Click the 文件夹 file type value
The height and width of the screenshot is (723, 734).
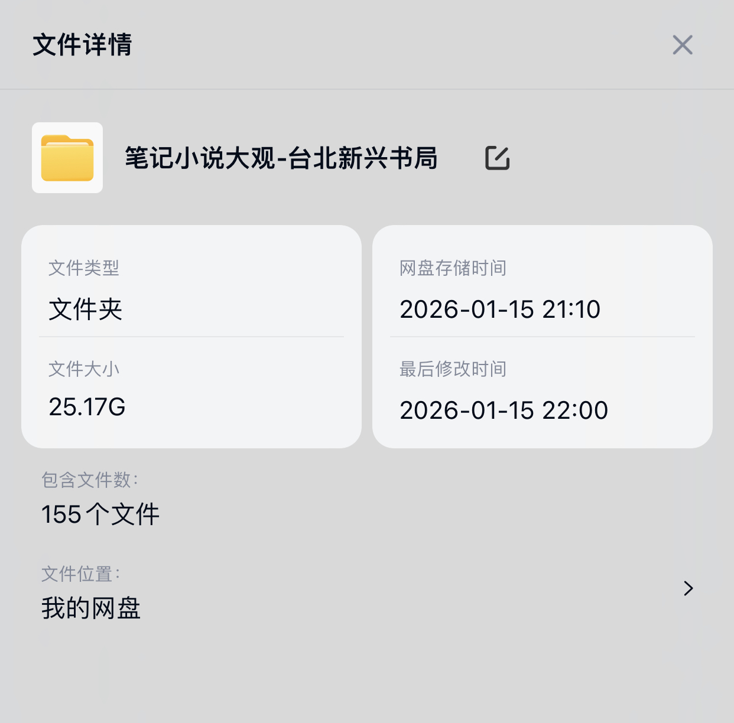tap(86, 310)
